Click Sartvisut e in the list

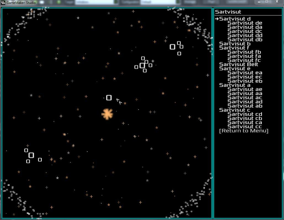(235, 69)
